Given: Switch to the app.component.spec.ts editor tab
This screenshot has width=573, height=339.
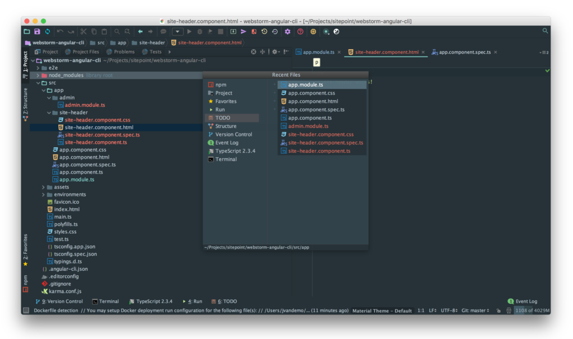Looking at the screenshot, I should click(x=464, y=52).
